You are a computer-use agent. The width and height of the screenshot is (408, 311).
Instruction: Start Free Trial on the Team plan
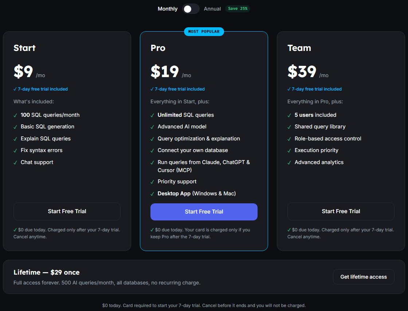tap(341, 211)
